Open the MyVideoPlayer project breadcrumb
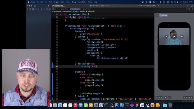This screenshot has width=194, height=109. click(x=57, y=12)
